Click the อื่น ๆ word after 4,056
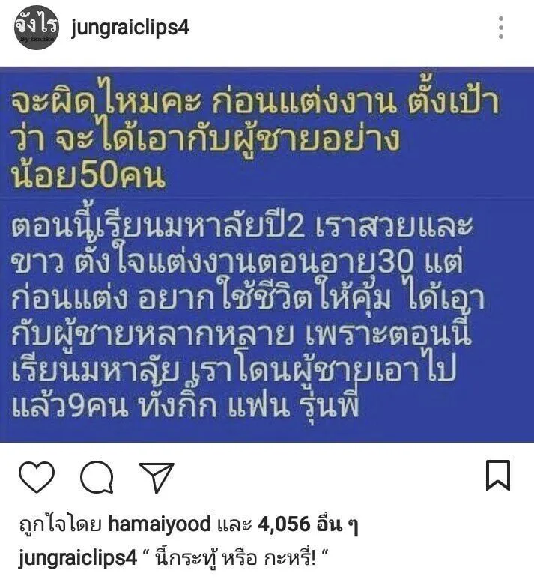This screenshot has height=579, width=534. coord(337,524)
